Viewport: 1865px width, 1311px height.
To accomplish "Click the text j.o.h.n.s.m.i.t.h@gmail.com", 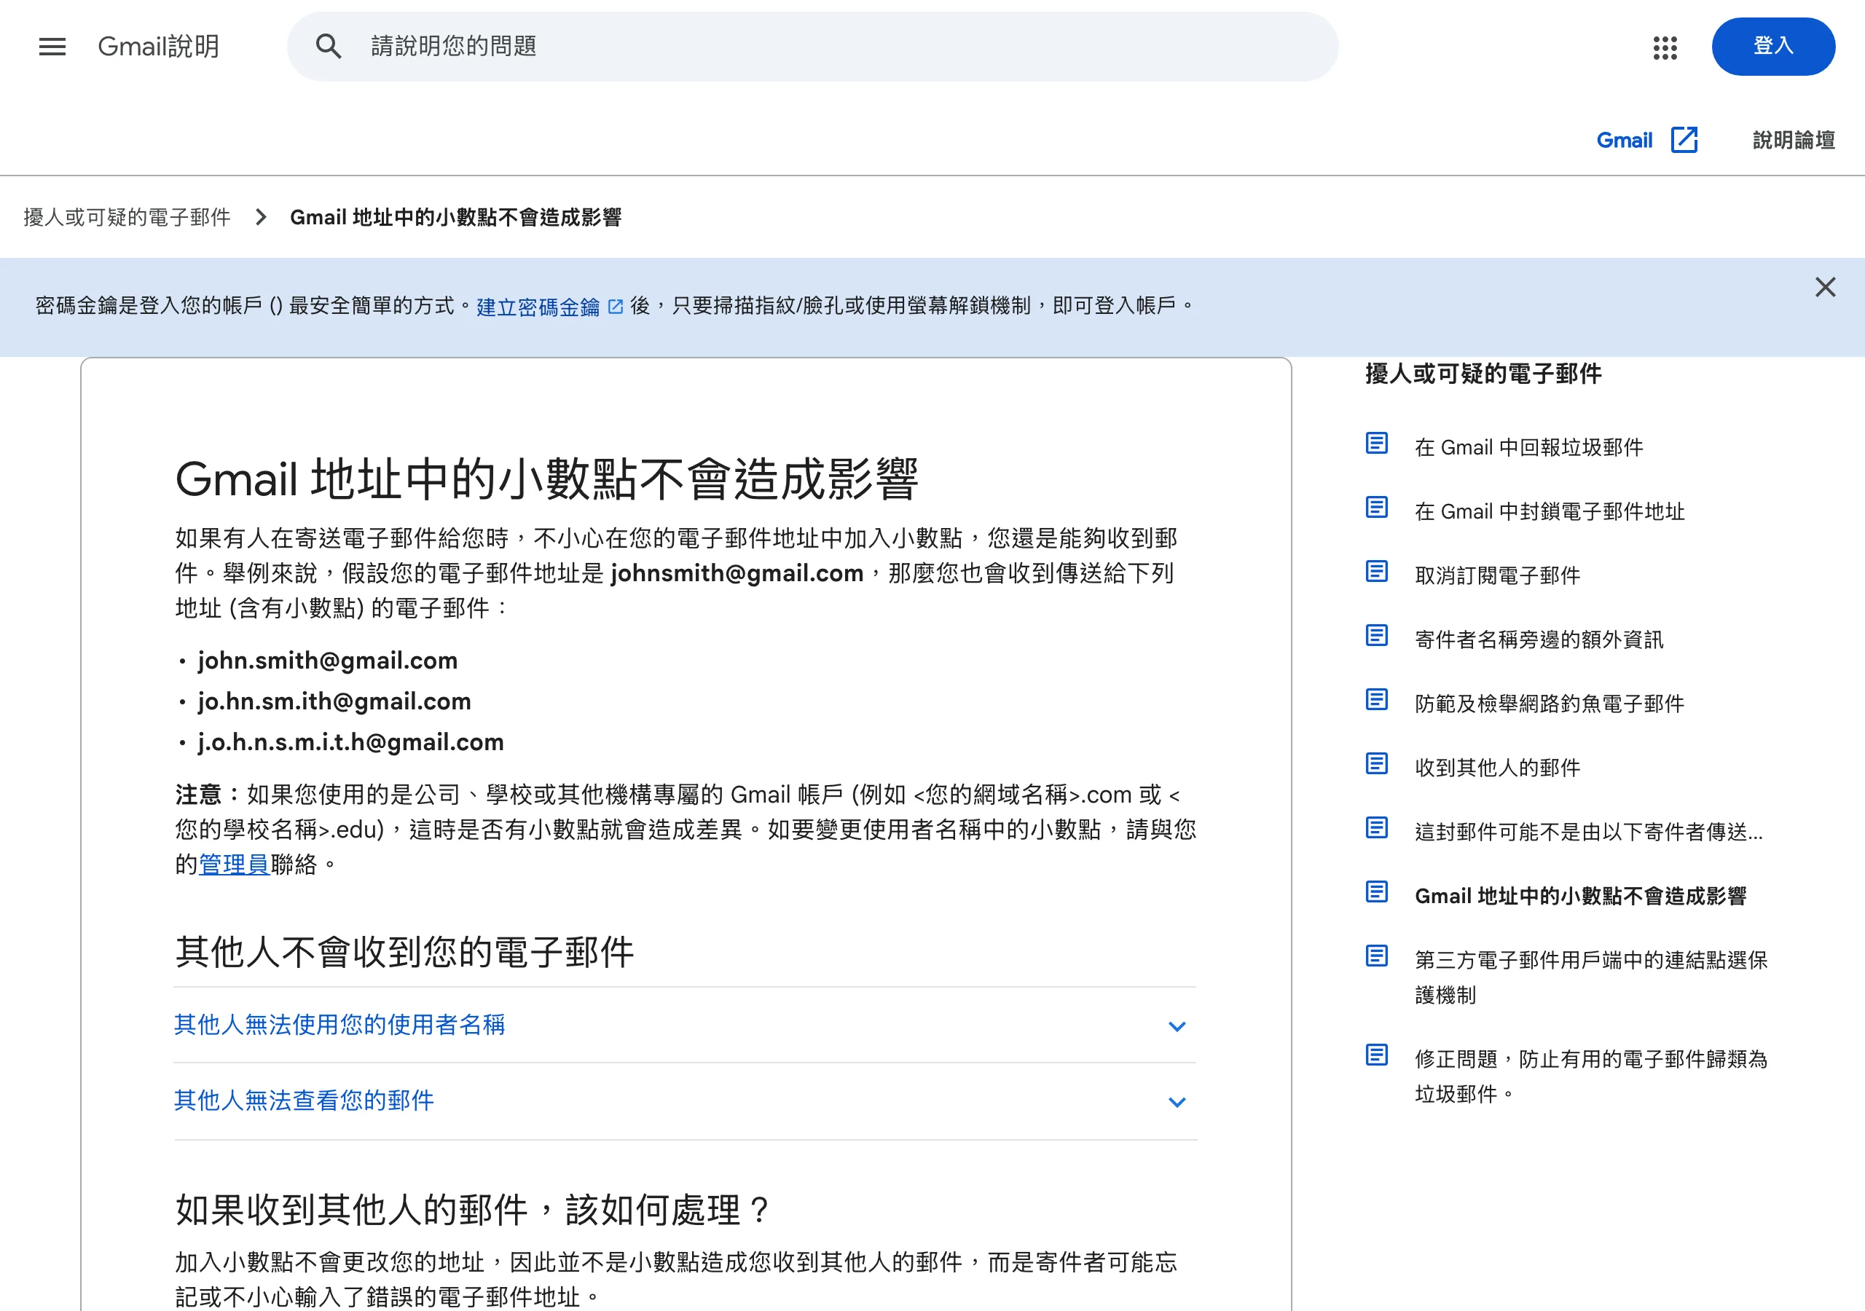I will [x=350, y=742].
